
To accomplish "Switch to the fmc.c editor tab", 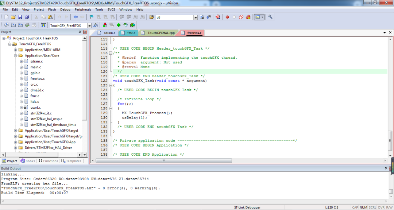I will (x=128, y=33).
